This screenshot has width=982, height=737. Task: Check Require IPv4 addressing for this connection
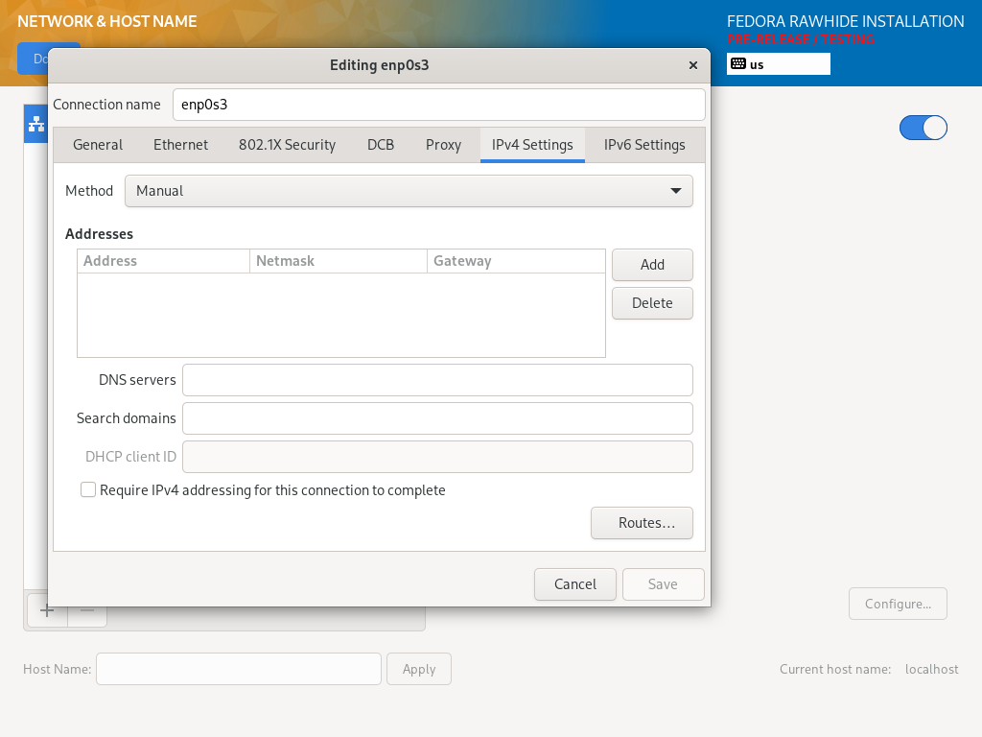point(88,489)
